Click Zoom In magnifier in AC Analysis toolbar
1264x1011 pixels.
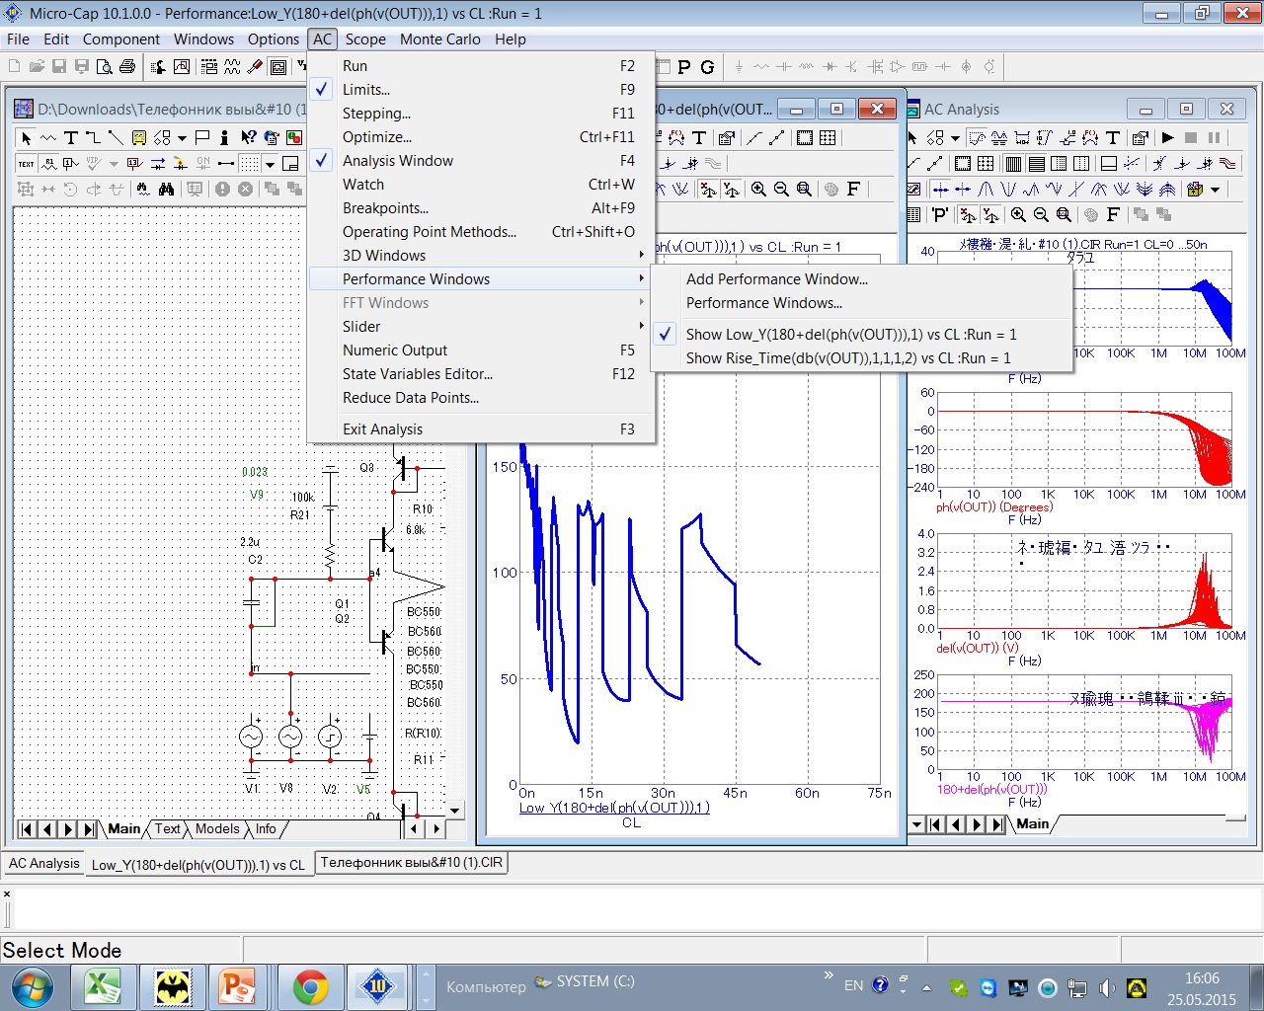tap(1018, 214)
